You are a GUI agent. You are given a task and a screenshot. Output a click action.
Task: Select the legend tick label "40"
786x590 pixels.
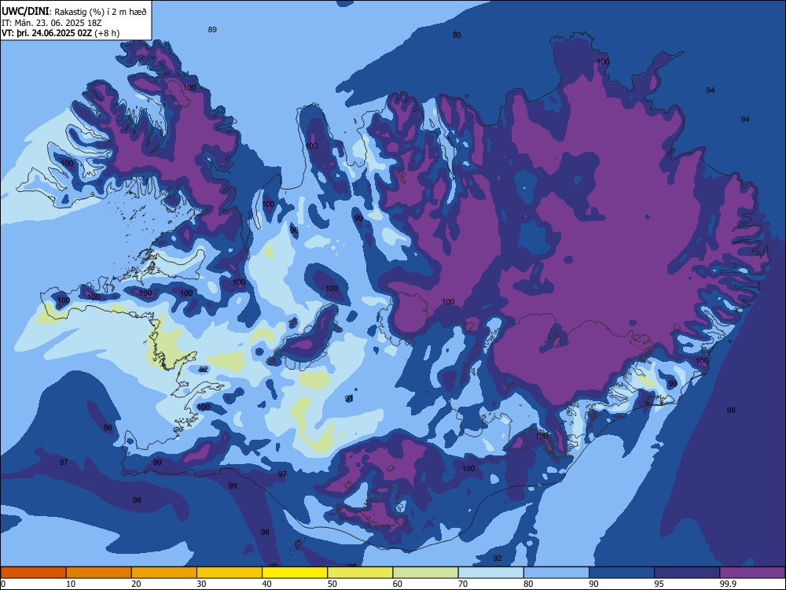point(266,584)
